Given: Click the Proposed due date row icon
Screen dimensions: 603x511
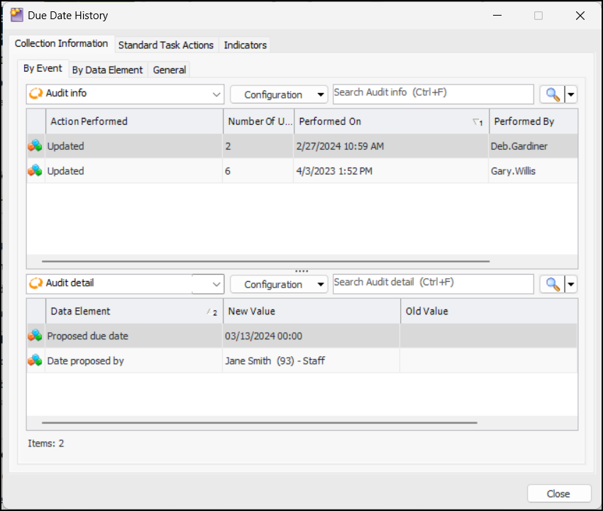Looking at the screenshot, I should point(35,336).
